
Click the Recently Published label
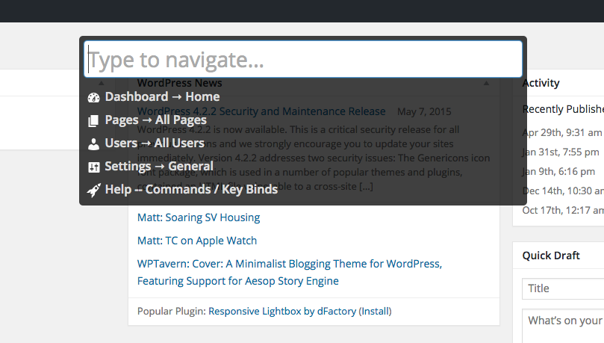pos(563,109)
